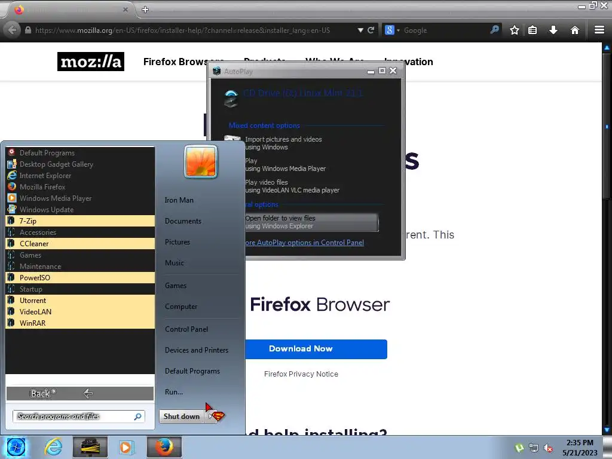Viewport: 612px width, 459px height.
Task: Open Default Programs in the programs list
Action: 80,153
